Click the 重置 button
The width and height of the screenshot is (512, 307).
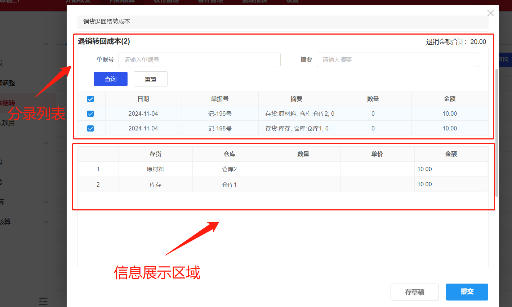150,79
